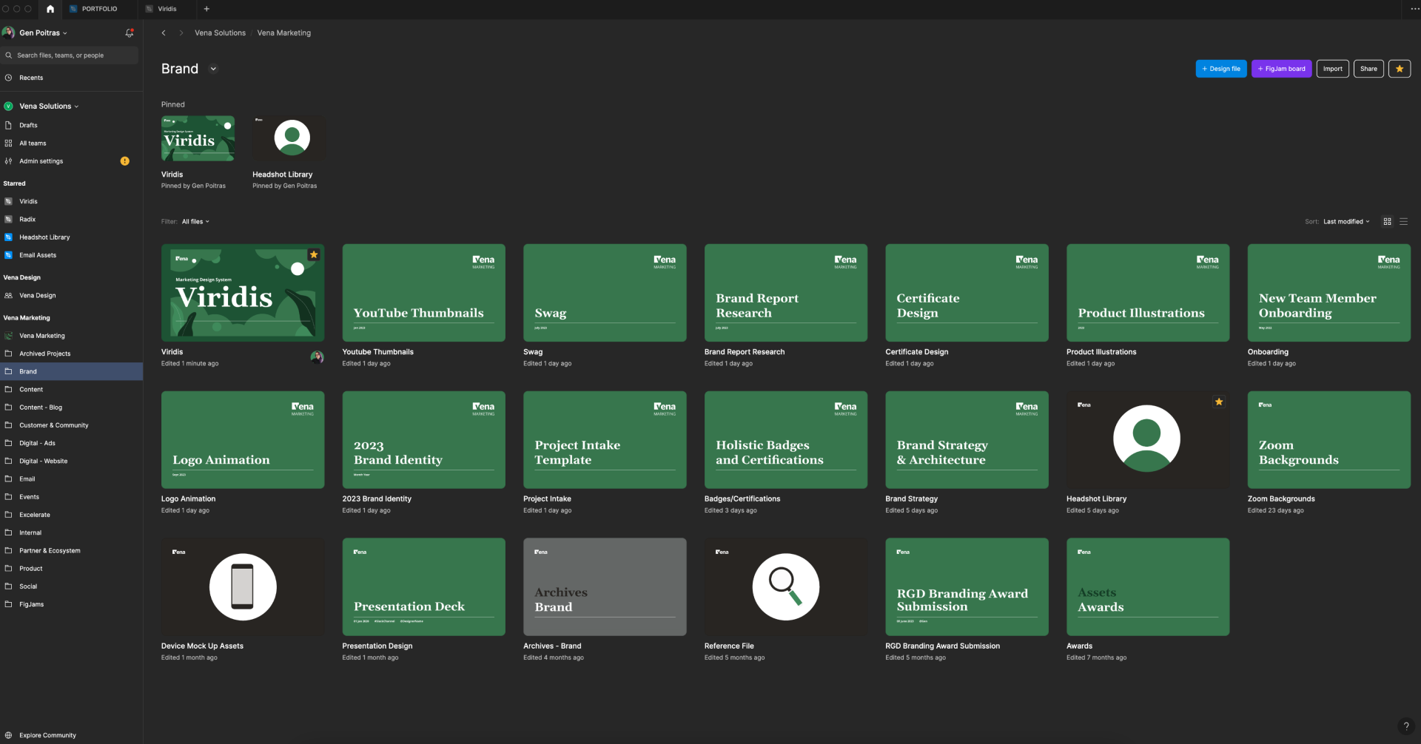Click the help question mark icon
The width and height of the screenshot is (1421, 744).
point(1406,726)
